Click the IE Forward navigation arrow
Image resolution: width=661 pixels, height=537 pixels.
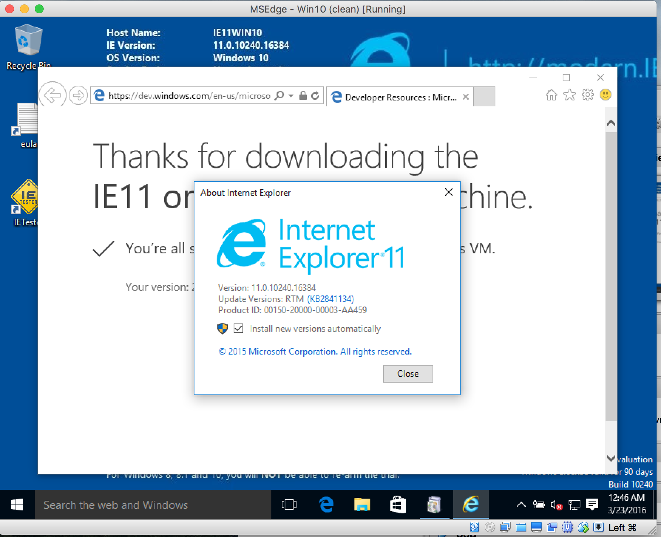click(78, 96)
